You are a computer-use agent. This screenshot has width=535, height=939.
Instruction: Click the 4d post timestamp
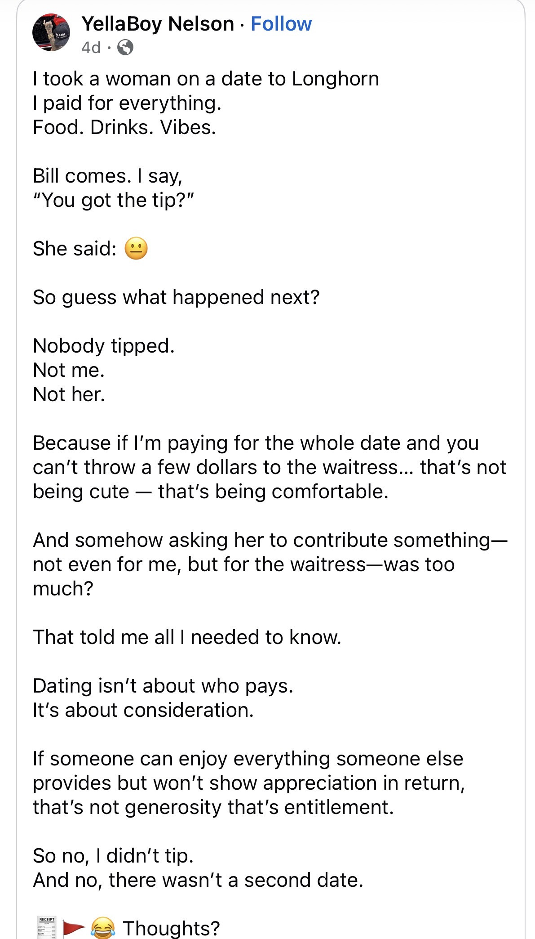click(91, 47)
